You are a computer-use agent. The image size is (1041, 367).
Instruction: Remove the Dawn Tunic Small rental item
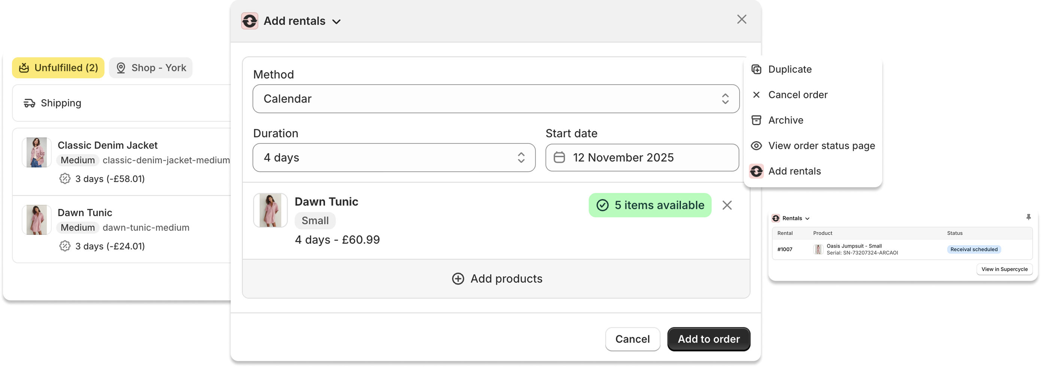click(x=727, y=205)
